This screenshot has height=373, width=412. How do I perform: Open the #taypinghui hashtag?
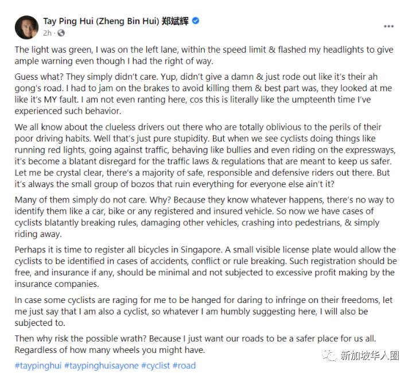38,365
